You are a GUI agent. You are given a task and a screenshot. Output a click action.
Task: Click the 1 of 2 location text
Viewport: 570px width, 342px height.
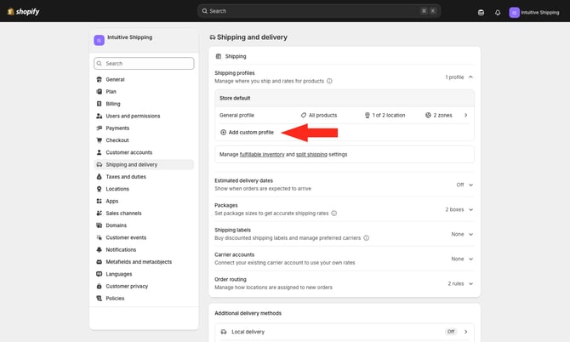(x=389, y=115)
